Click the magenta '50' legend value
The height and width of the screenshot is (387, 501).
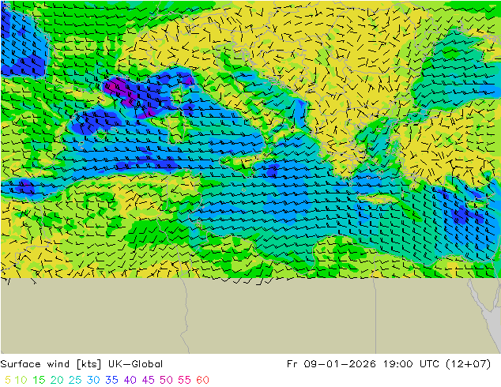click(x=166, y=380)
